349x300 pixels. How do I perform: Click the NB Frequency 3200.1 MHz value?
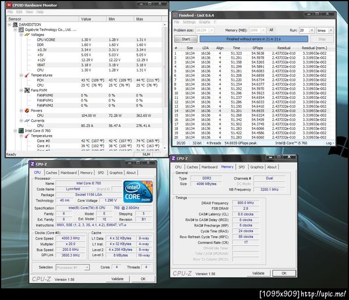269,190
